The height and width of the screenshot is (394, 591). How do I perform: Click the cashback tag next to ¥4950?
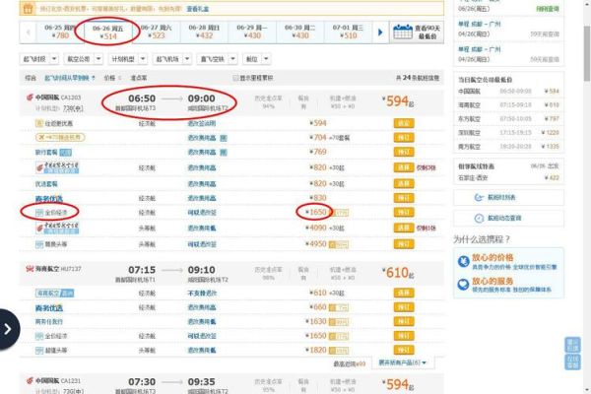339,244
